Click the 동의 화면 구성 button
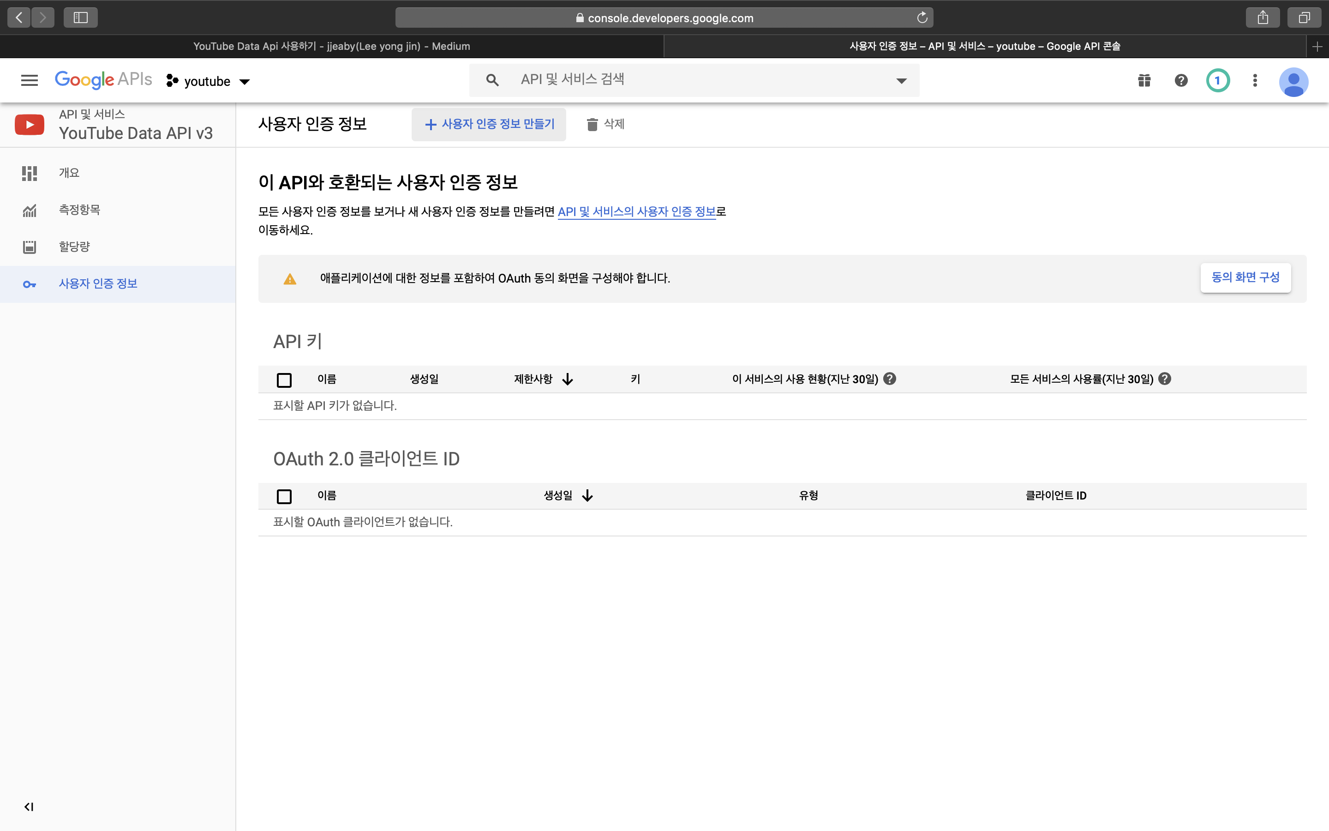The height and width of the screenshot is (831, 1329). [x=1245, y=277]
